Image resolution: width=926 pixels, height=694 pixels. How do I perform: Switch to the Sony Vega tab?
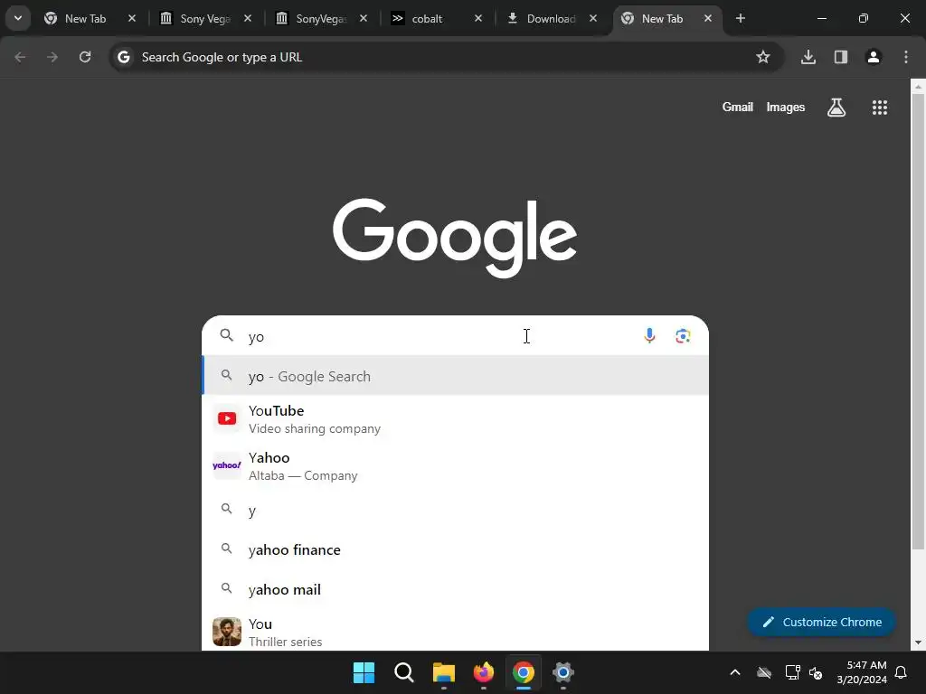pyautogui.click(x=206, y=18)
